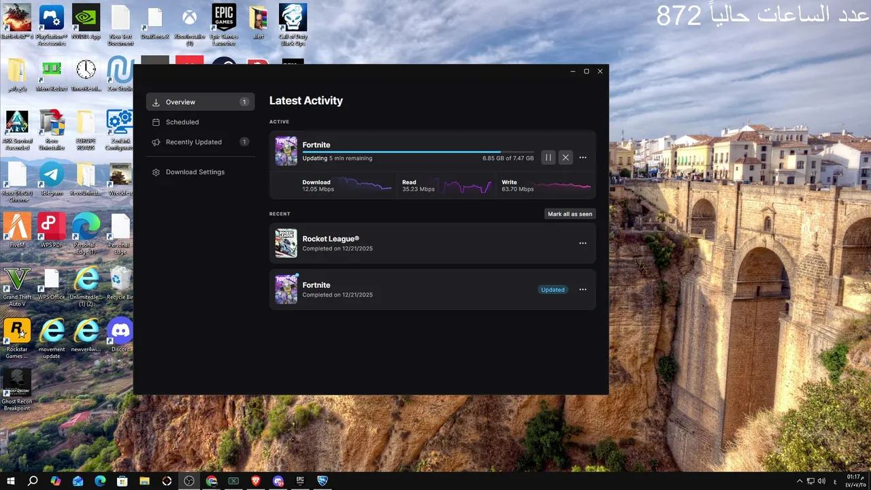Click the Overview download arrow icon
Viewport: 871px width, 490px height.
pos(156,102)
